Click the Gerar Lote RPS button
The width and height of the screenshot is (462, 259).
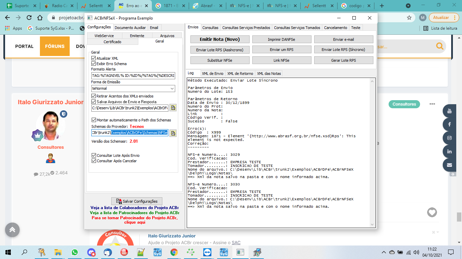pos(344,60)
